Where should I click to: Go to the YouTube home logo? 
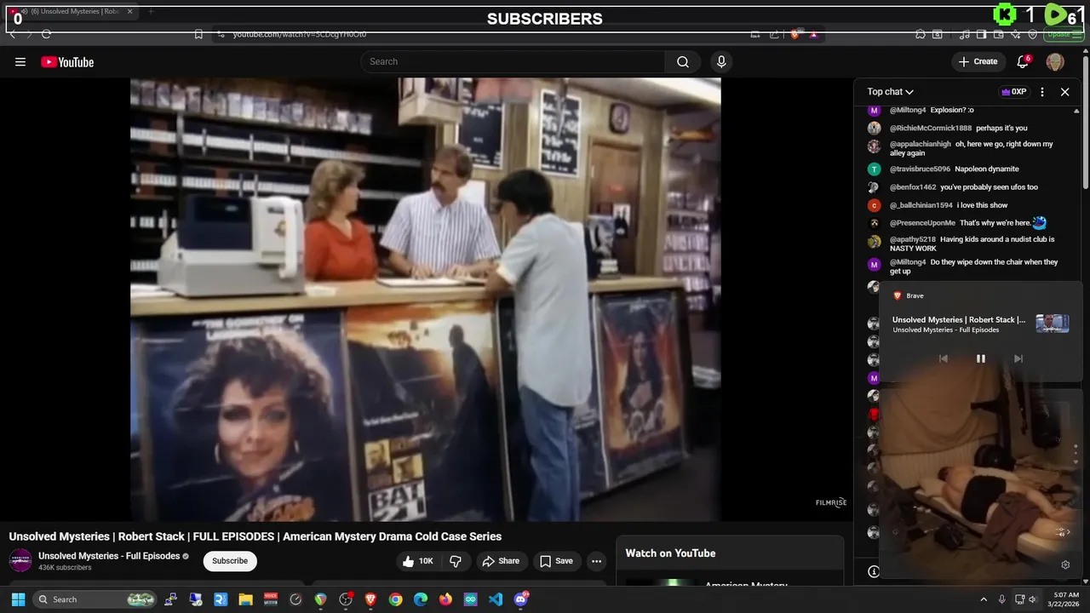(67, 62)
